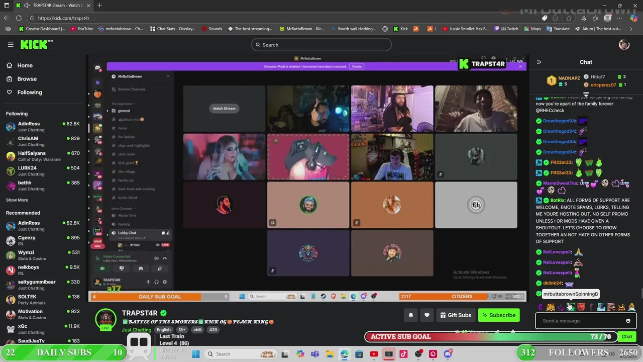Screen dimensions: 643x362
Task: Click the Subscribe button
Action: click(x=499, y=315)
